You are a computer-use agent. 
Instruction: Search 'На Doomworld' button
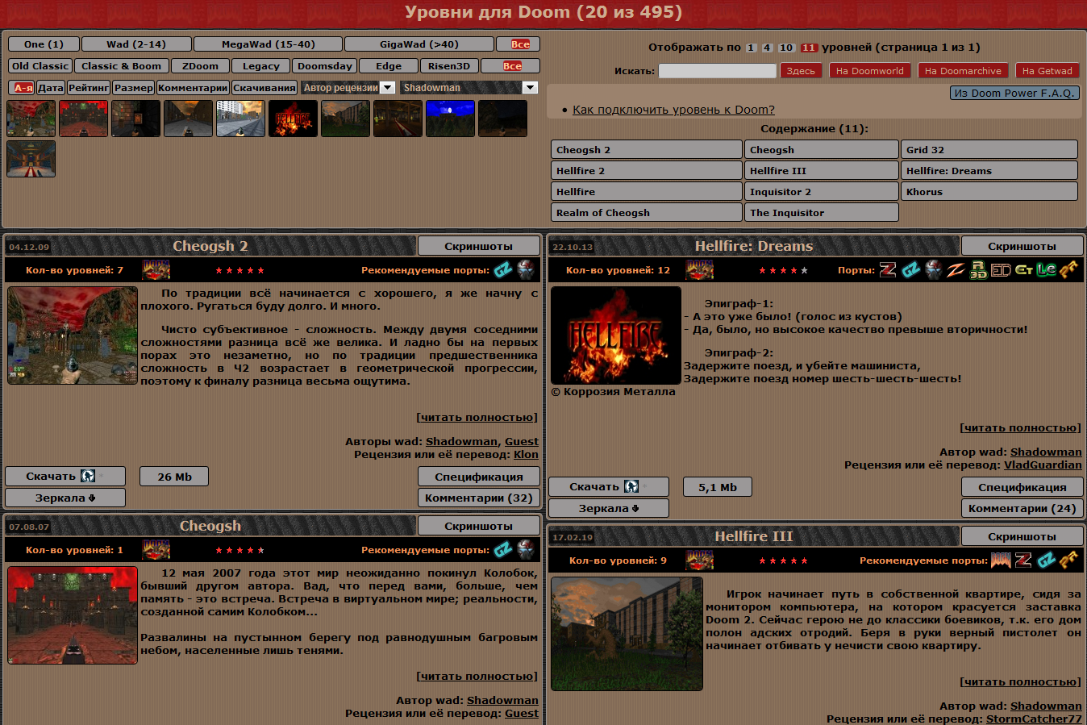click(x=869, y=71)
